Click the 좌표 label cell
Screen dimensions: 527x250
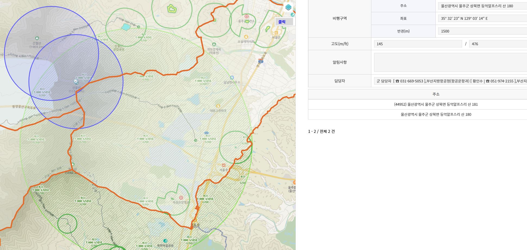click(x=403, y=18)
